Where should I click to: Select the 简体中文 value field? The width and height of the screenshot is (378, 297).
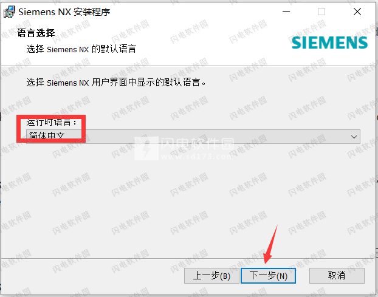(x=47, y=135)
